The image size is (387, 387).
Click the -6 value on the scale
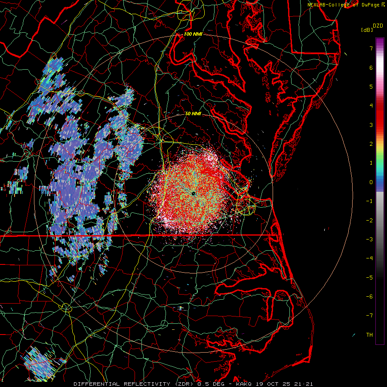[x=369, y=297]
